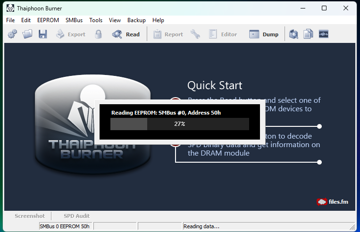360x232 pixels.
Task: Click the Quick Start heading
Action: pos(215,85)
